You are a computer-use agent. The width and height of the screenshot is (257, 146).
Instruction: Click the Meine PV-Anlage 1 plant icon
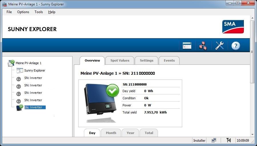[11, 63]
